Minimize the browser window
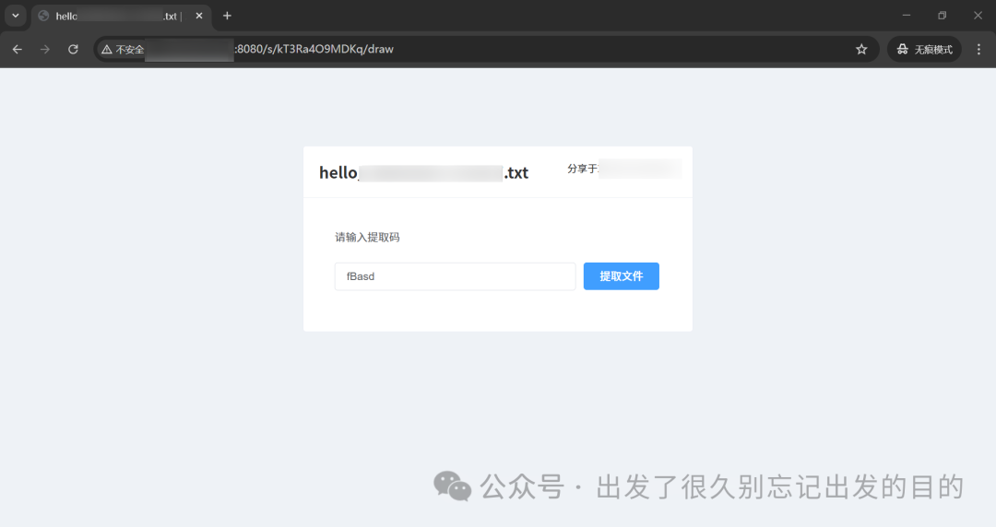The width and height of the screenshot is (996, 527). pos(907,16)
